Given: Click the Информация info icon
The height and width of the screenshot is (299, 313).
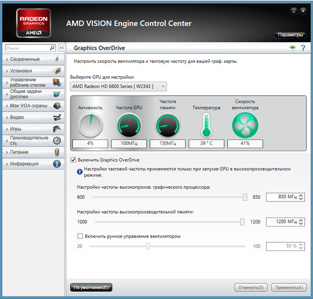Looking at the screenshot, I should click(57, 163).
